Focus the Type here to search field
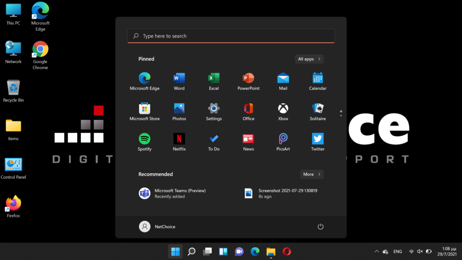The image size is (462, 260). (231, 36)
